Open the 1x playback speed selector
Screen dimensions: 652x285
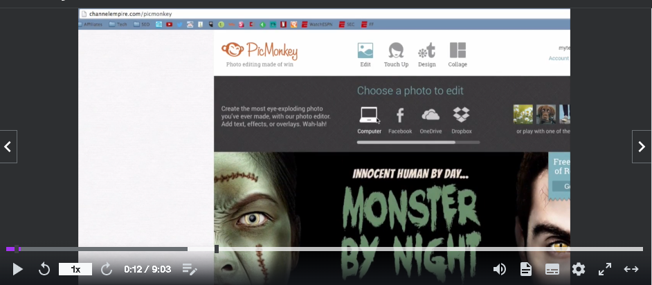coord(75,269)
